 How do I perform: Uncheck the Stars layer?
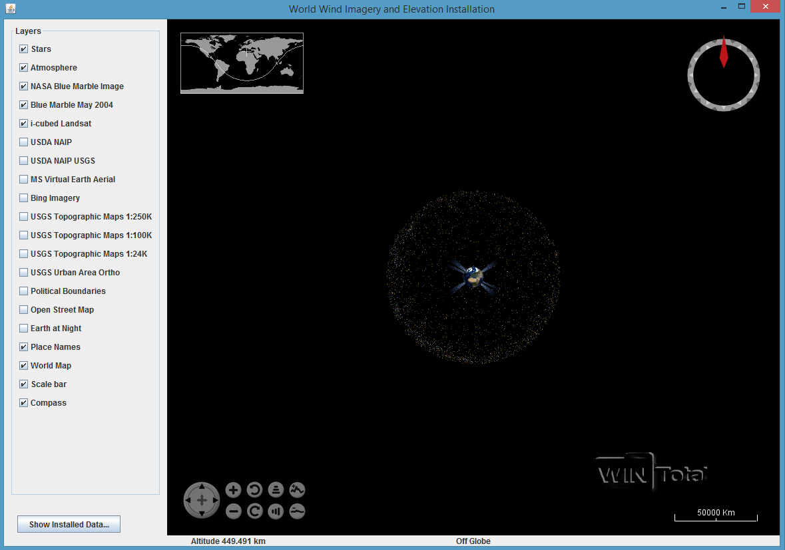pos(23,49)
